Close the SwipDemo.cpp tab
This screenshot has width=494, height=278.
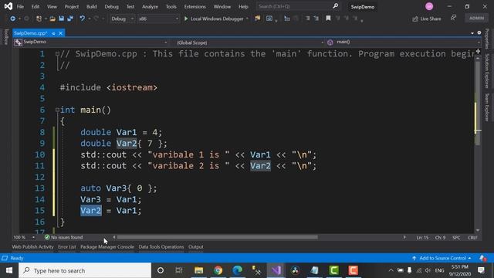[x=60, y=33]
